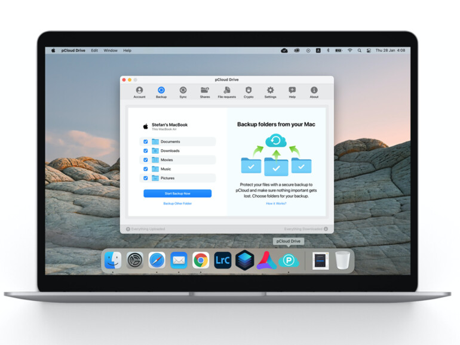Open the pCloud Drive app menu
Image resolution: width=460 pixels, height=345 pixels.
pos(73,50)
